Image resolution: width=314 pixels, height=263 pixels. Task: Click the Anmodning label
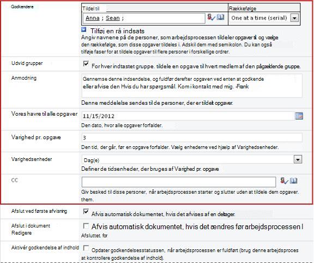pyautogui.click(x=24, y=78)
